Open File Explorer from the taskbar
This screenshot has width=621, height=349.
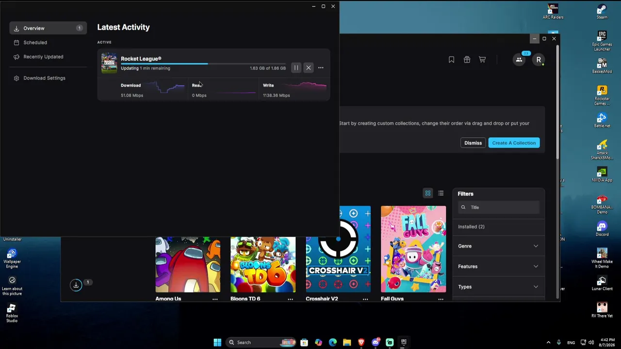(347, 342)
